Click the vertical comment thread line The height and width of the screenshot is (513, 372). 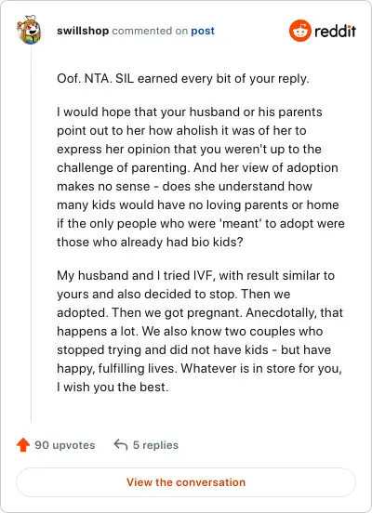(x=31, y=236)
